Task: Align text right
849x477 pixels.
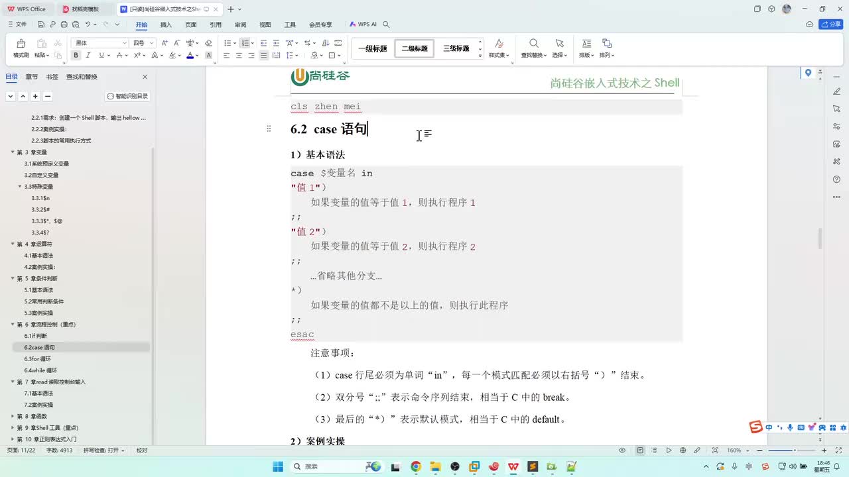Action: click(x=251, y=56)
